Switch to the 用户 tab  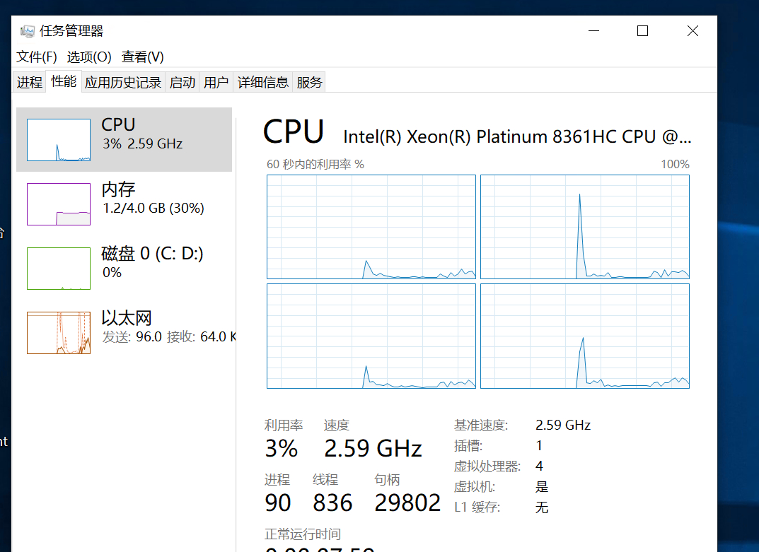pos(216,83)
